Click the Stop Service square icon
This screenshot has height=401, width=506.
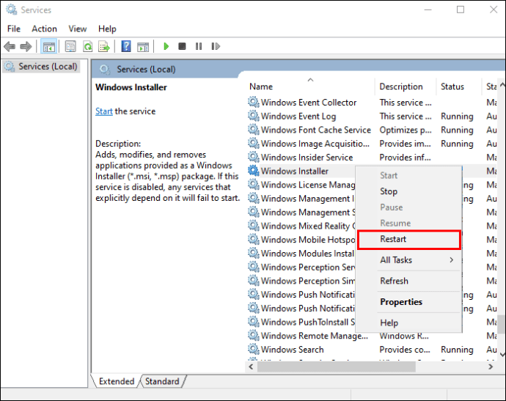(x=182, y=46)
